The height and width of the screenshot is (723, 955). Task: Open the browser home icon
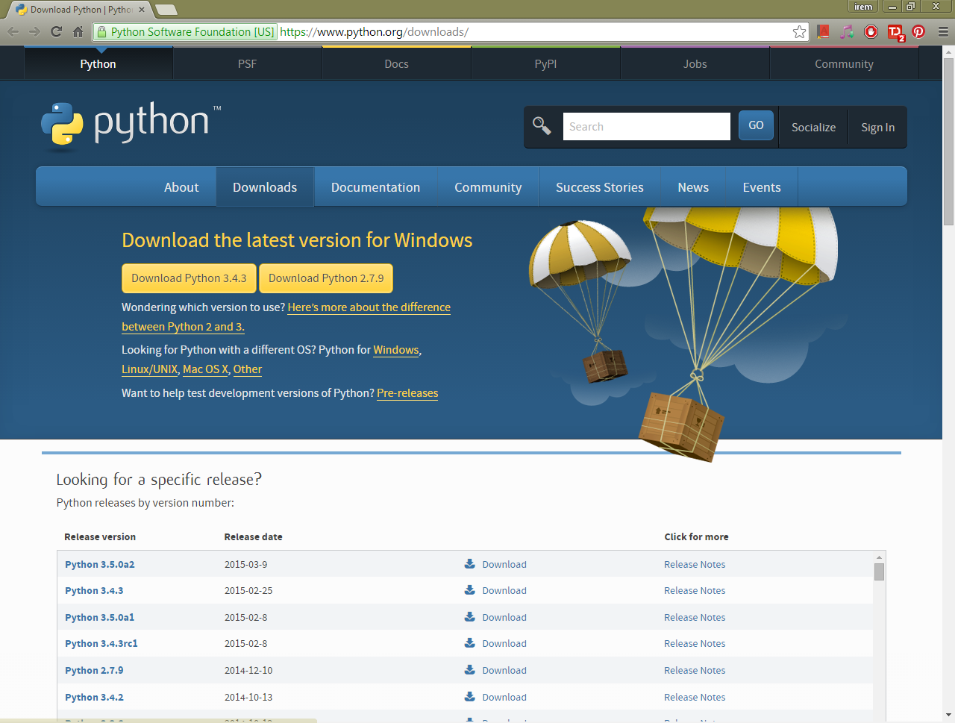(x=78, y=31)
